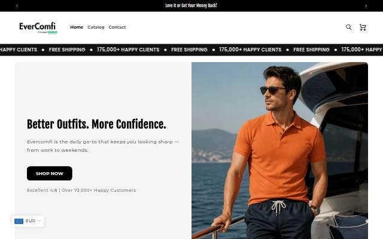Click 'Excellent 4.8 | Over 72,500+ Happy Customers' text
The height and width of the screenshot is (239, 383).
pyautogui.click(x=81, y=190)
